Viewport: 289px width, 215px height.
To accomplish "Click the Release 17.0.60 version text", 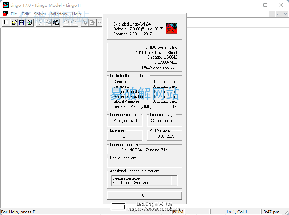I will coord(138,29).
